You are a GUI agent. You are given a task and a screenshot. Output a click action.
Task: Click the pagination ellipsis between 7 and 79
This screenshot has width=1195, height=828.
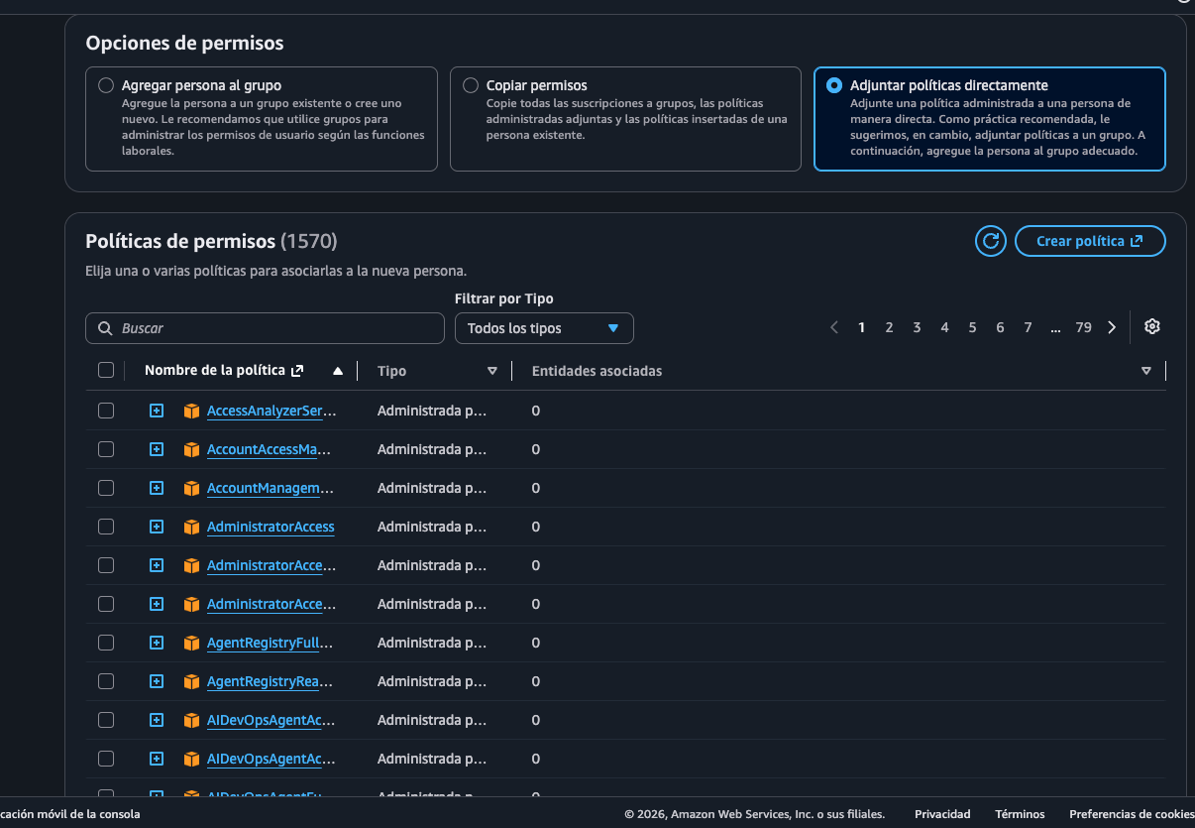(x=1056, y=327)
